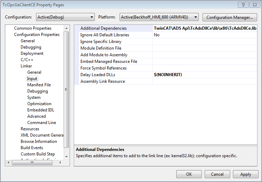Open the Embedded IDL page
Viewport: 262px width, 182px height.
coord(41,110)
